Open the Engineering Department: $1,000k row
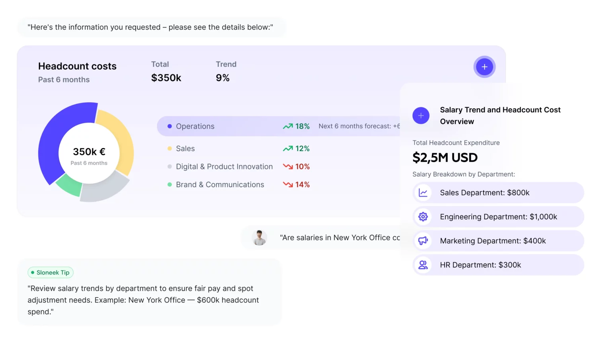This screenshot has width=597, height=343. click(498, 217)
